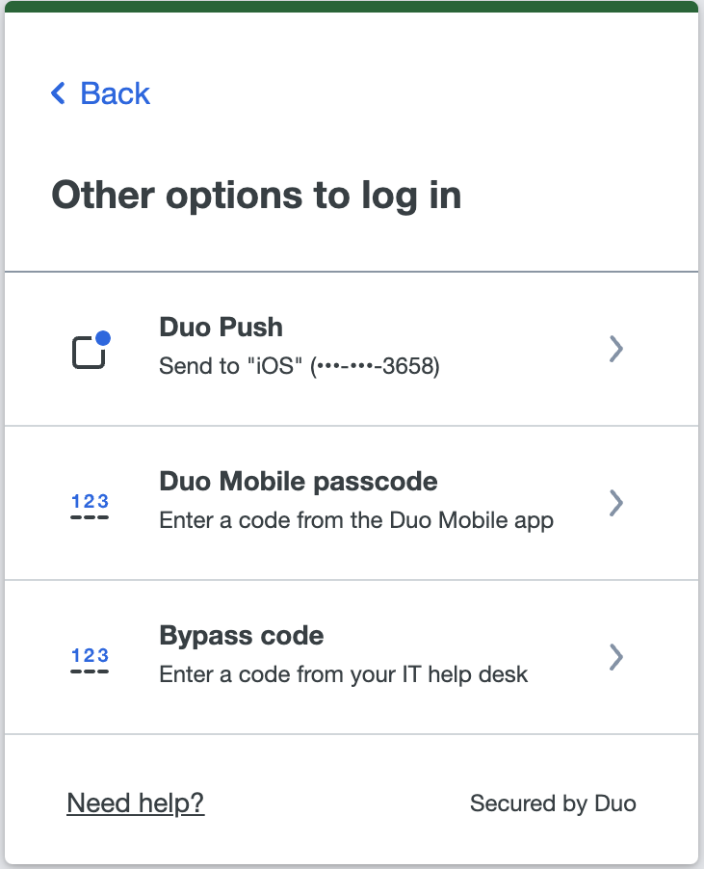Click 'Enter a code from the Duo Mobile app'
The image size is (704, 869).
[x=355, y=521]
